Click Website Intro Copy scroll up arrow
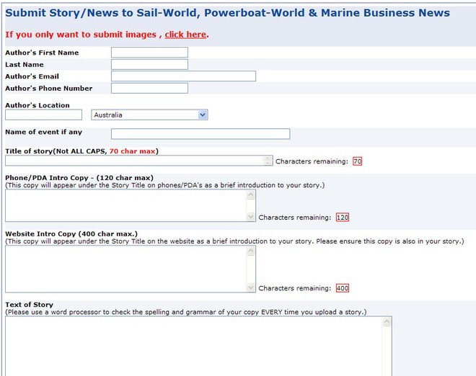Viewport: 476px width, 376px height. click(x=251, y=251)
